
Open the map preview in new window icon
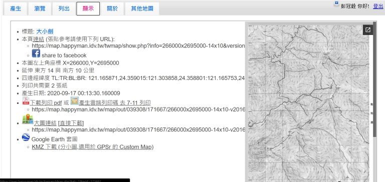(x=367, y=30)
